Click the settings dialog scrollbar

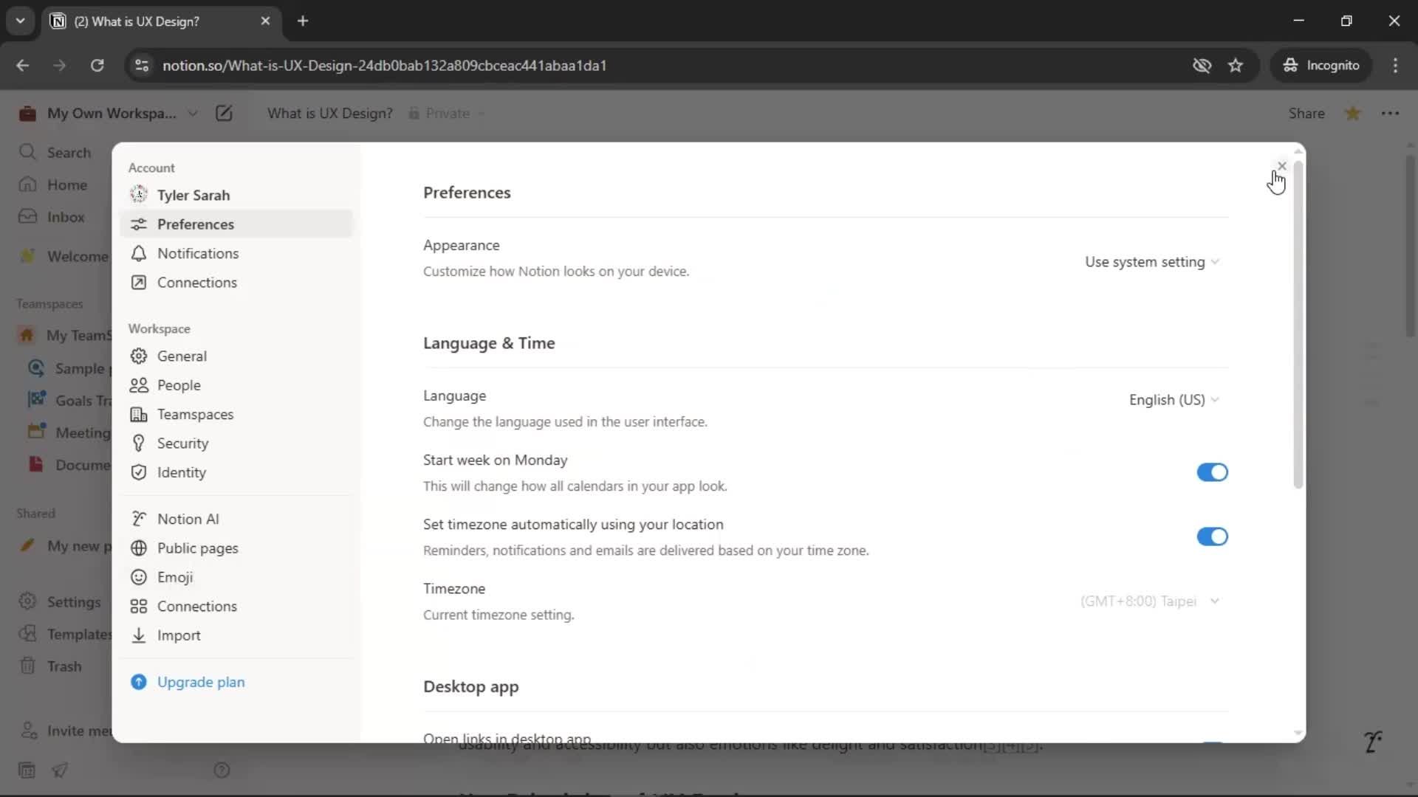(x=1298, y=325)
